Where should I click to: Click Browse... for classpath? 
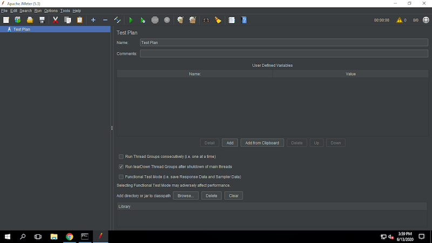(x=186, y=195)
